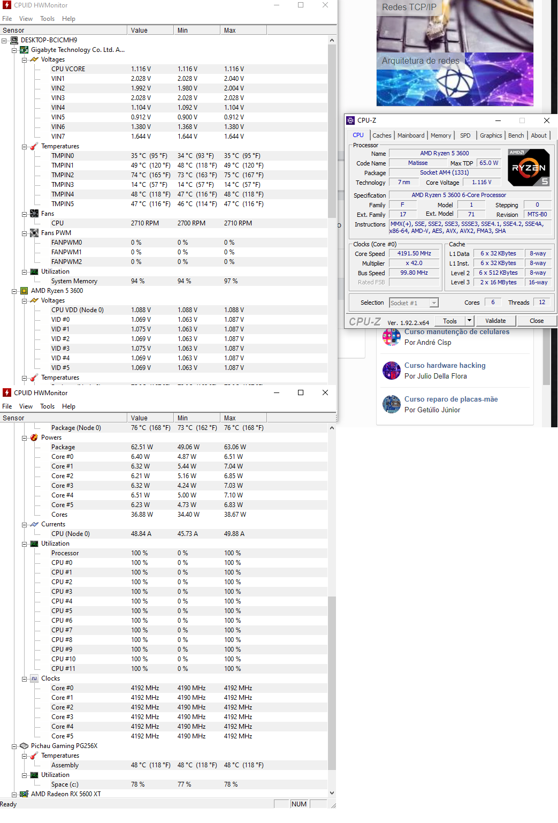
Task: Click the upper HWMonitor vertical scrollbar thumb
Action: [332, 131]
